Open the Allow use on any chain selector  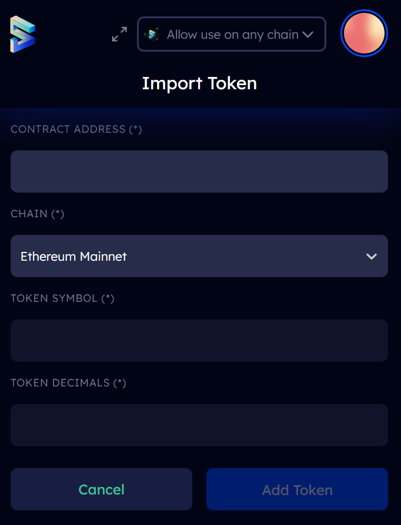point(231,34)
